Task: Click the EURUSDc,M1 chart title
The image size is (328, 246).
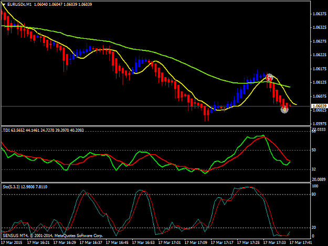Action: [19, 4]
